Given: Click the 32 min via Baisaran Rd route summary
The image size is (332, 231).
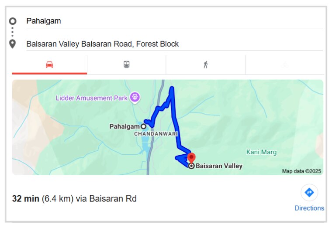Looking at the screenshot, I should pos(74,199).
